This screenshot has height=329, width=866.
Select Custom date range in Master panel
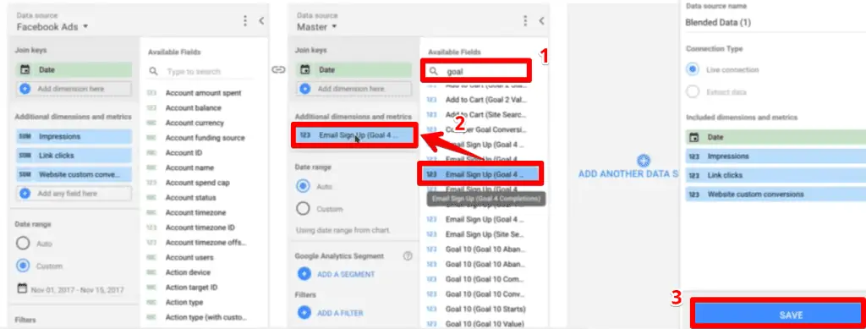tap(304, 209)
